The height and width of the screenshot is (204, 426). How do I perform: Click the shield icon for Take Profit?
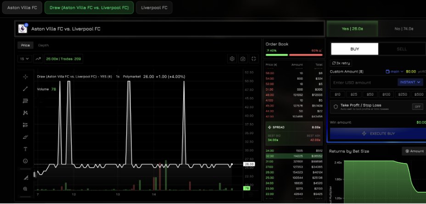click(336, 107)
